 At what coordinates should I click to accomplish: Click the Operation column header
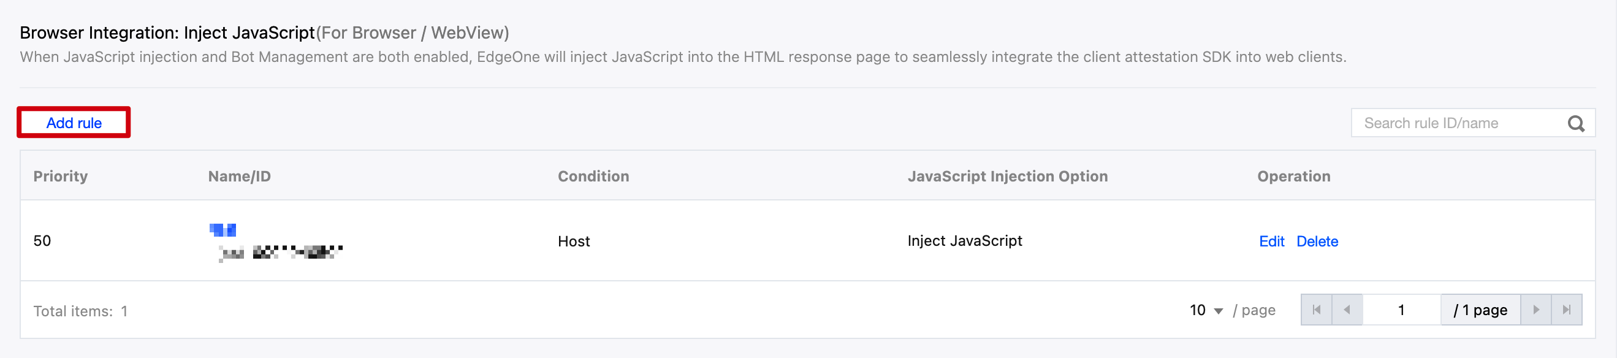tap(1293, 176)
